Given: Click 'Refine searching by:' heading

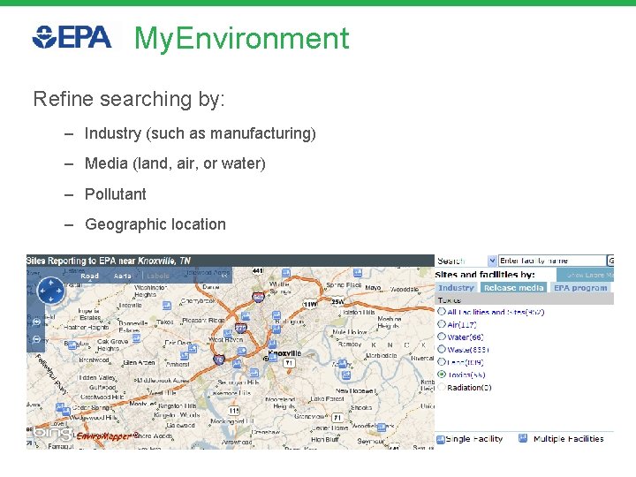Looking at the screenshot, I should tap(129, 99).
